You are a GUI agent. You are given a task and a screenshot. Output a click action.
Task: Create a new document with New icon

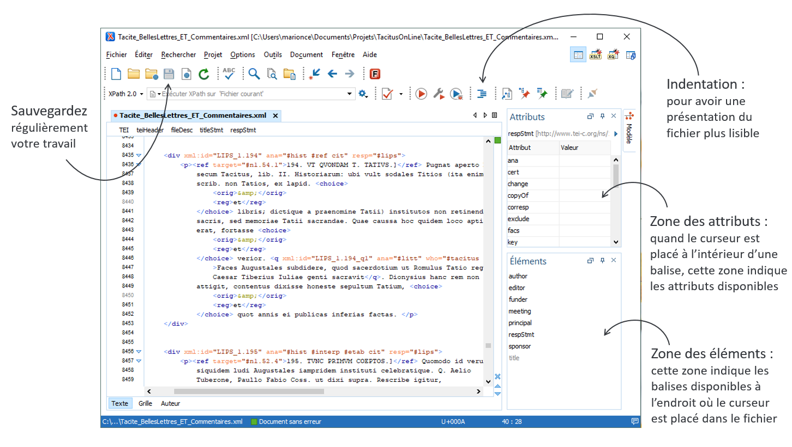click(116, 74)
